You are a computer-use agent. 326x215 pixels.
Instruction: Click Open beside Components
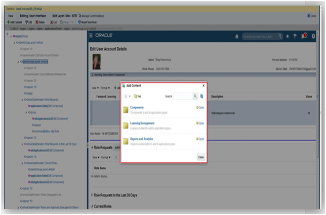tap(200, 107)
